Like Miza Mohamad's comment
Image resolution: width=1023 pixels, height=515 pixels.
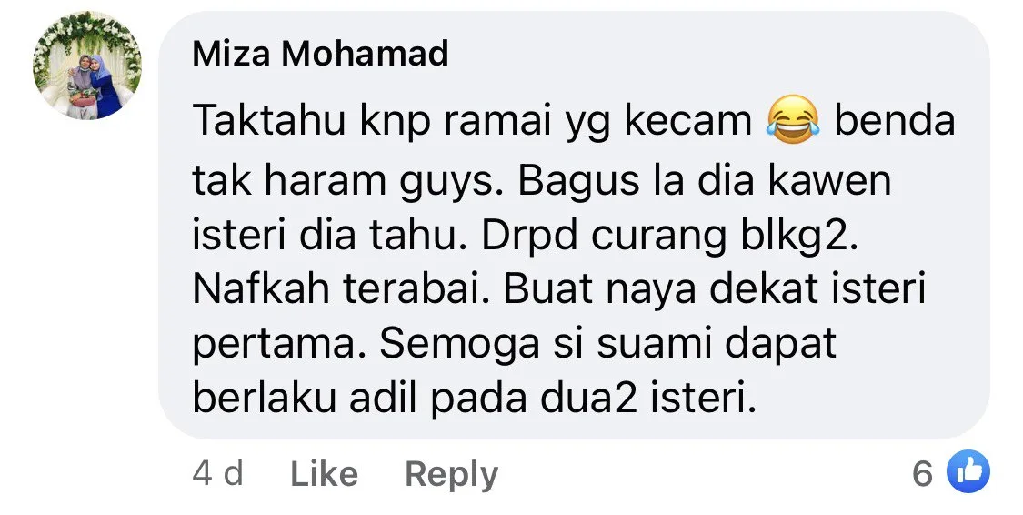point(325,473)
